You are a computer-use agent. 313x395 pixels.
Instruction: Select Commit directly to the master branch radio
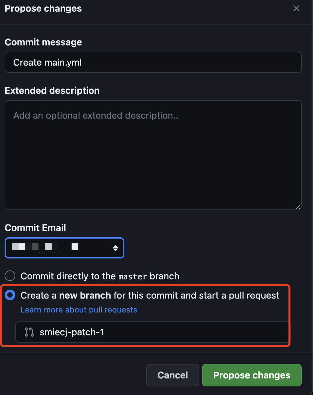coord(10,276)
